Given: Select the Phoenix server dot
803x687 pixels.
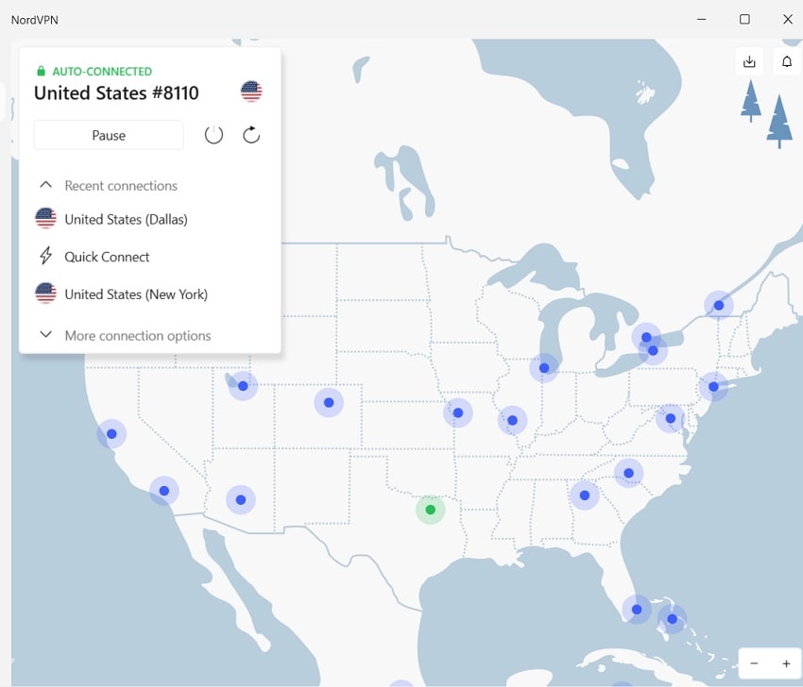Looking at the screenshot, I should tap(241, 500).
